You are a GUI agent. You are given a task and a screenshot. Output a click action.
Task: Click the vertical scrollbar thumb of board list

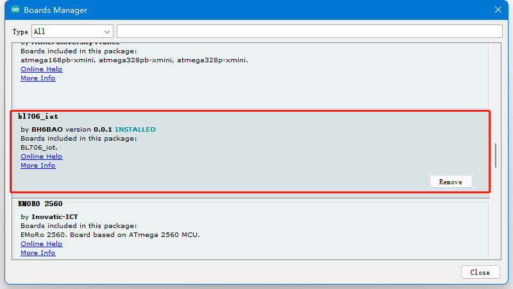click(496, 155)
